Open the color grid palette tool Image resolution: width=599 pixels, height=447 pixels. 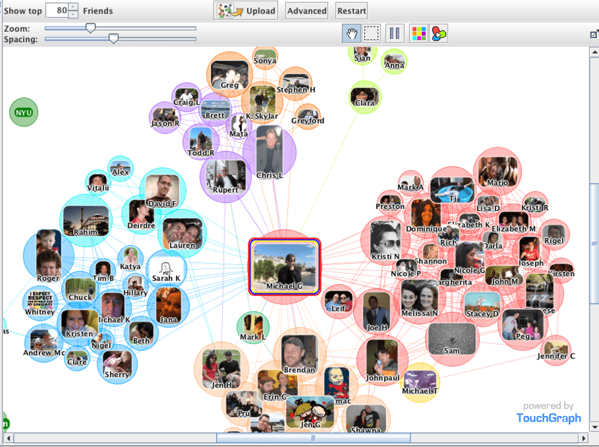[419, 33]
